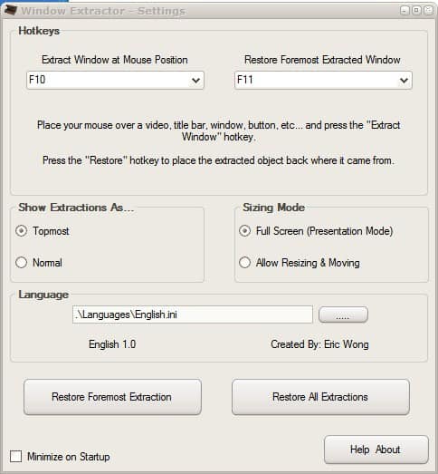
Task: Click Restore All Extractions button
Action: (320, 397)
